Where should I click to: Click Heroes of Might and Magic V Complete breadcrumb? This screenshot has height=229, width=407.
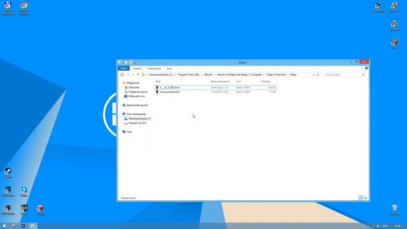(x=239, y=75)
